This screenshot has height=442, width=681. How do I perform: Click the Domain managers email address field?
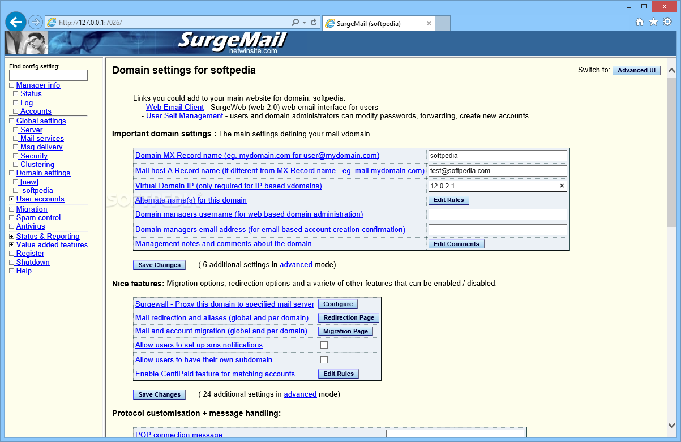point(498,230)
